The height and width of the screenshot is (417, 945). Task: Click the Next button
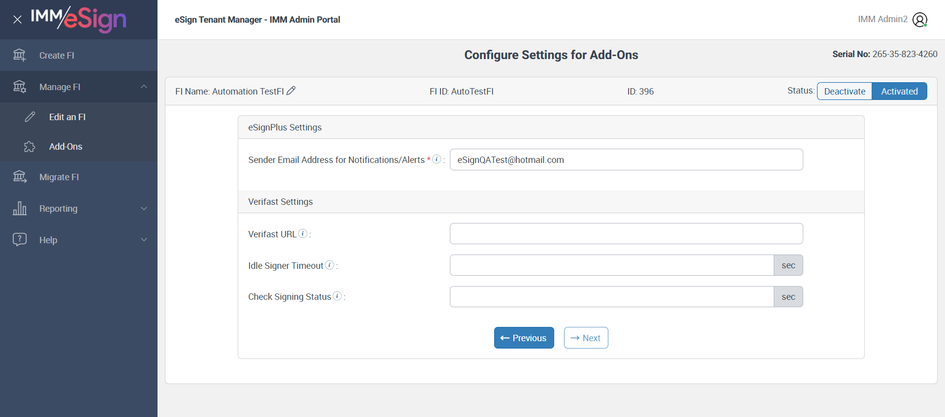point(586,338)
